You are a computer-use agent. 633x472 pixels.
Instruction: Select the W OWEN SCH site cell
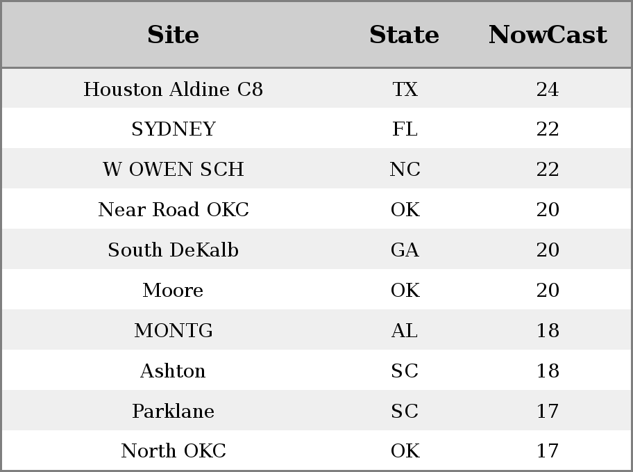(x=174, y=170)
